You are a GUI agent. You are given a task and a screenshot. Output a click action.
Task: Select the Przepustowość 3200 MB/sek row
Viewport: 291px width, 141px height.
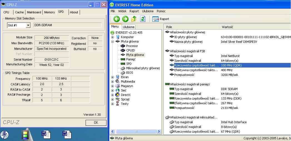pyautogui.click(x=228, y=75)
